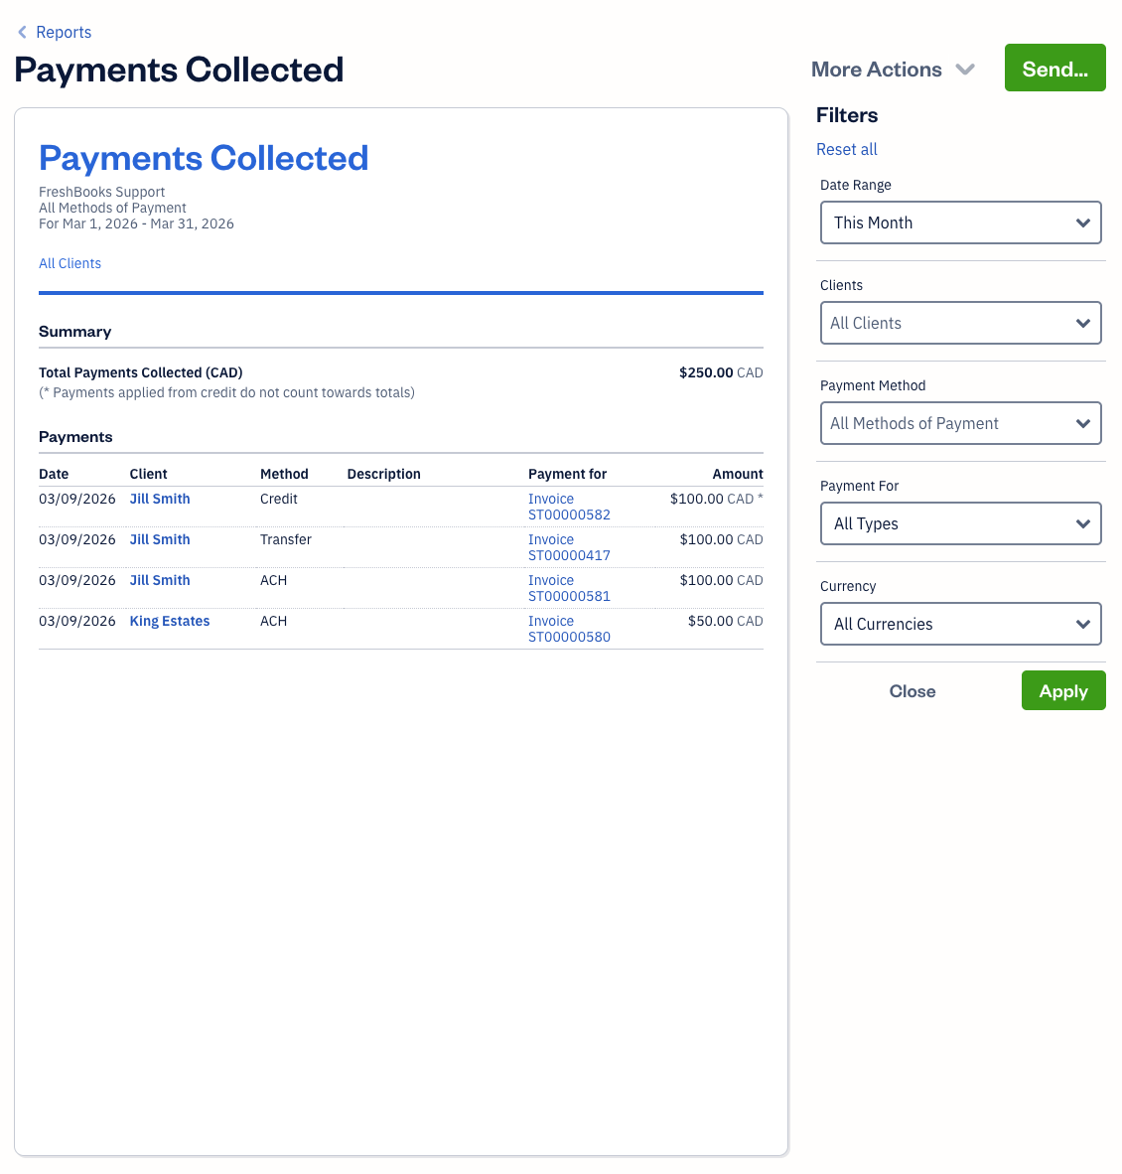The image size is (1122, 1174).
Task: Go back to Reports via breadcrumb
Action: point(64,32)
